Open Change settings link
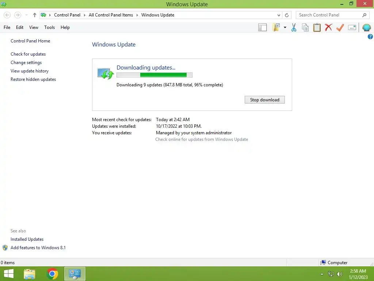 click(x=26, y=63)
